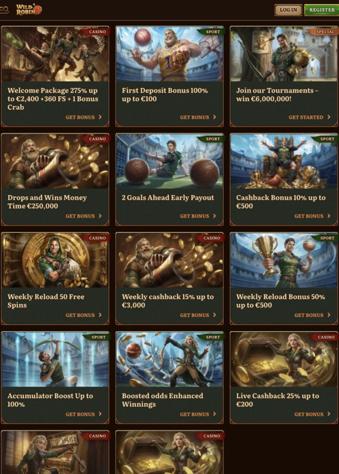Get bonus for Cashback Bonus 10% up to €500
Screen dimensions: 339x474
click(313, 216)
